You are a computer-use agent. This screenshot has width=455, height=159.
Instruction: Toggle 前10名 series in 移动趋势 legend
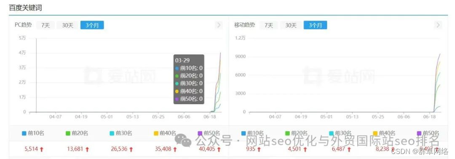click(252, 133)
